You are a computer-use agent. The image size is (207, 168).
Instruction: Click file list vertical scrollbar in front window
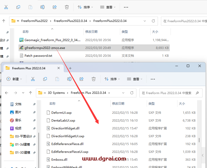(x=199, y=140)
